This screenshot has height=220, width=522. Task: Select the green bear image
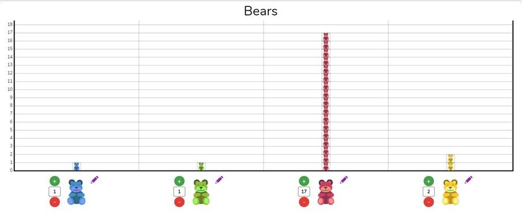(201, 192)
